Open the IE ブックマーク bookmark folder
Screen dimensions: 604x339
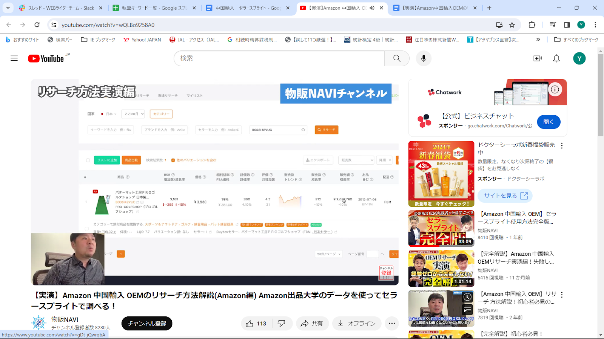click(98, 40)
